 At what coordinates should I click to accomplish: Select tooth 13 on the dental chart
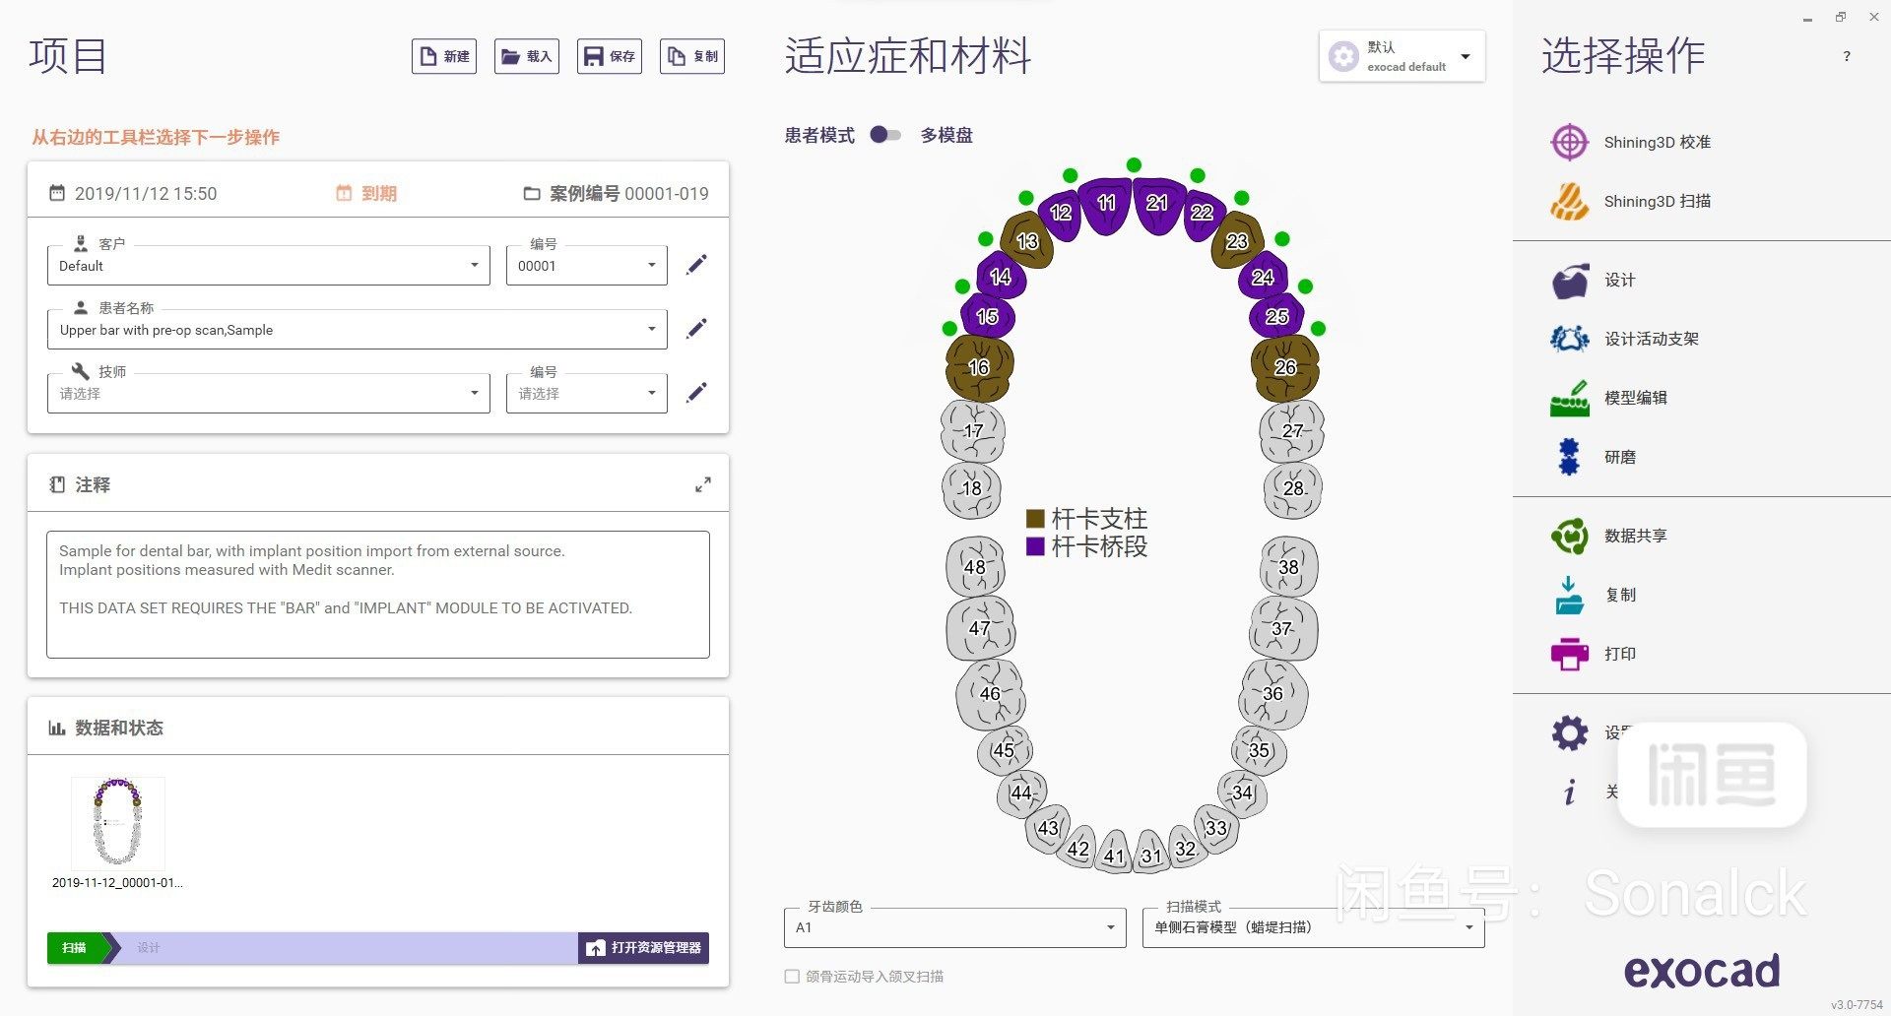[1027, 240]
